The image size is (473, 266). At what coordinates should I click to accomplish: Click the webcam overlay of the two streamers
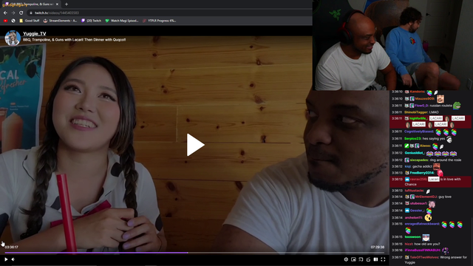click(392, 45)
